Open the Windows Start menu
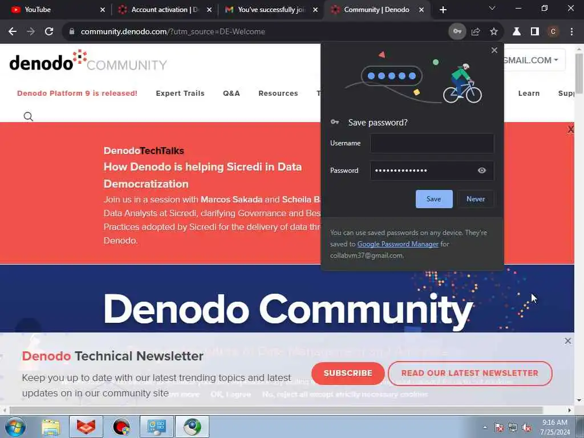584x438 pixels. point(15,427)
